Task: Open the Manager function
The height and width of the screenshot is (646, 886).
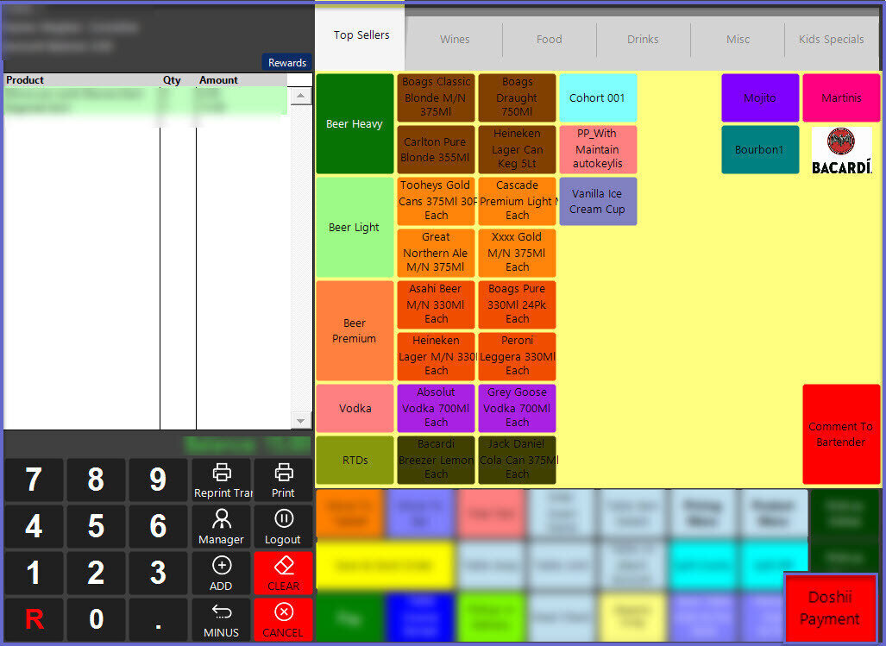Action: click(x=221, y=526)
